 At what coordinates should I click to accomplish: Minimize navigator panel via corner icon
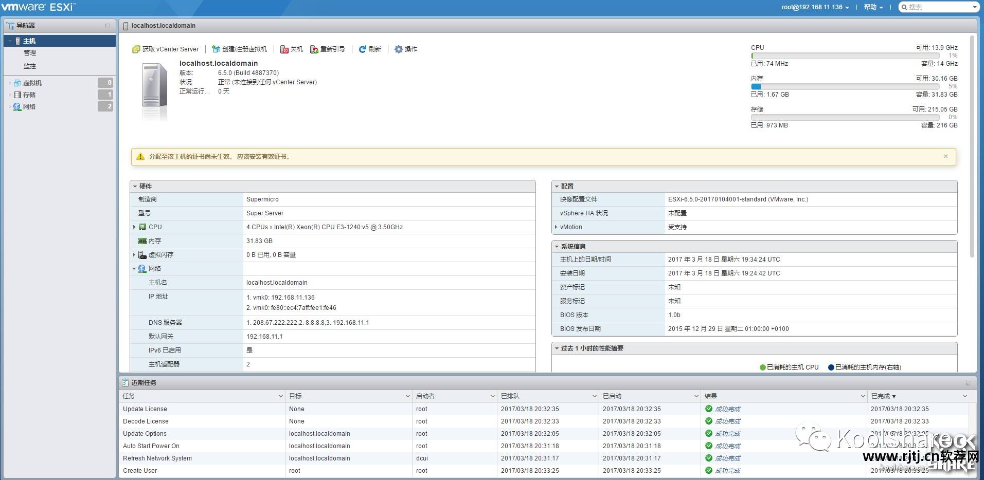pyautogui.click(x=108, y=26)
